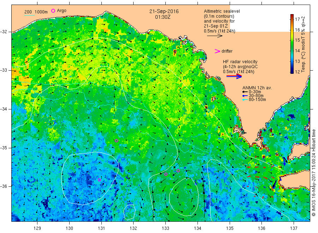This screenshot has height=233, width=318.
Task: Click the '(4-12h avg)noQC' text
Action: pos(240,67)
